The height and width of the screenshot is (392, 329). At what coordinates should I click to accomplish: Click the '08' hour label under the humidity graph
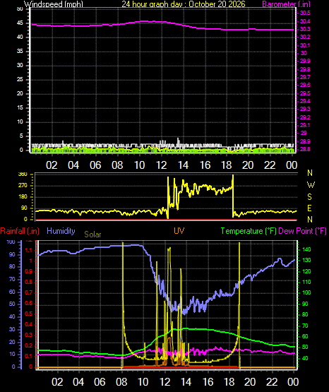pos(121,382)
